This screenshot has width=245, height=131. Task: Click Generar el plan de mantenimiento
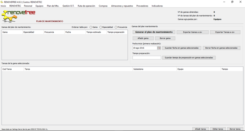point(154,32)
